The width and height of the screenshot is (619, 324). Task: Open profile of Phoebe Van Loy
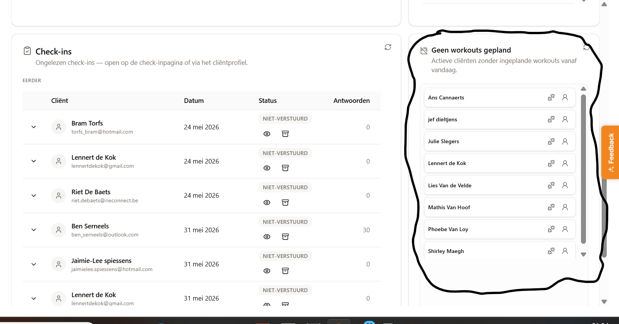(565, 229)
